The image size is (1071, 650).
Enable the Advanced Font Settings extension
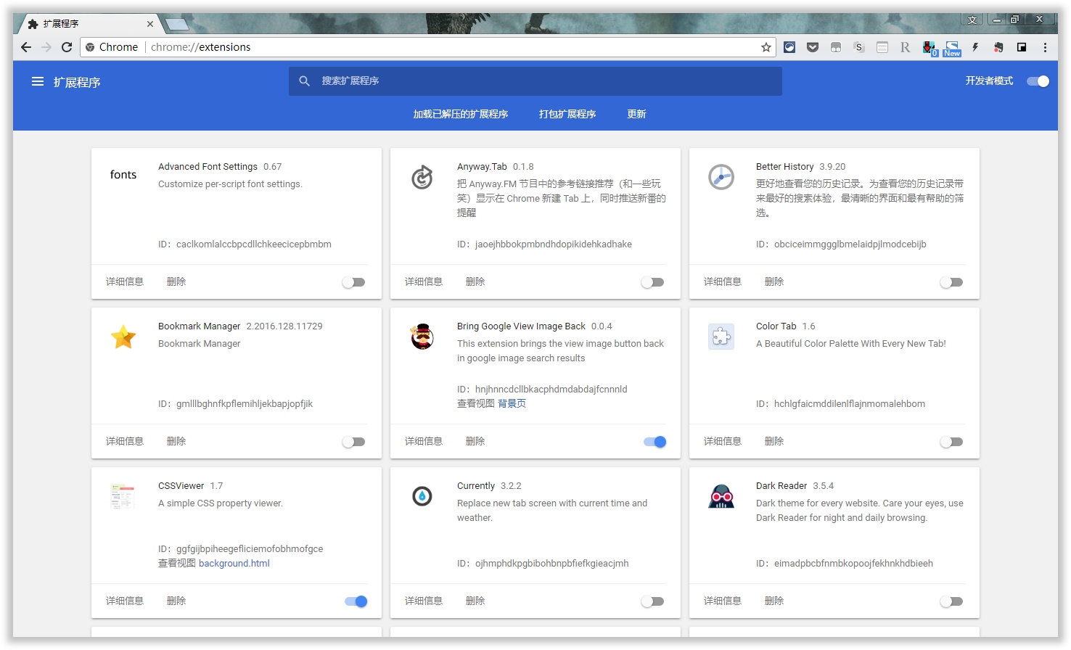(x=354, y=282)
